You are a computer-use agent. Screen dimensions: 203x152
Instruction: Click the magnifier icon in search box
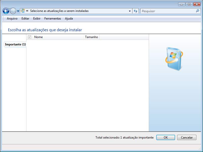[197, 11]
